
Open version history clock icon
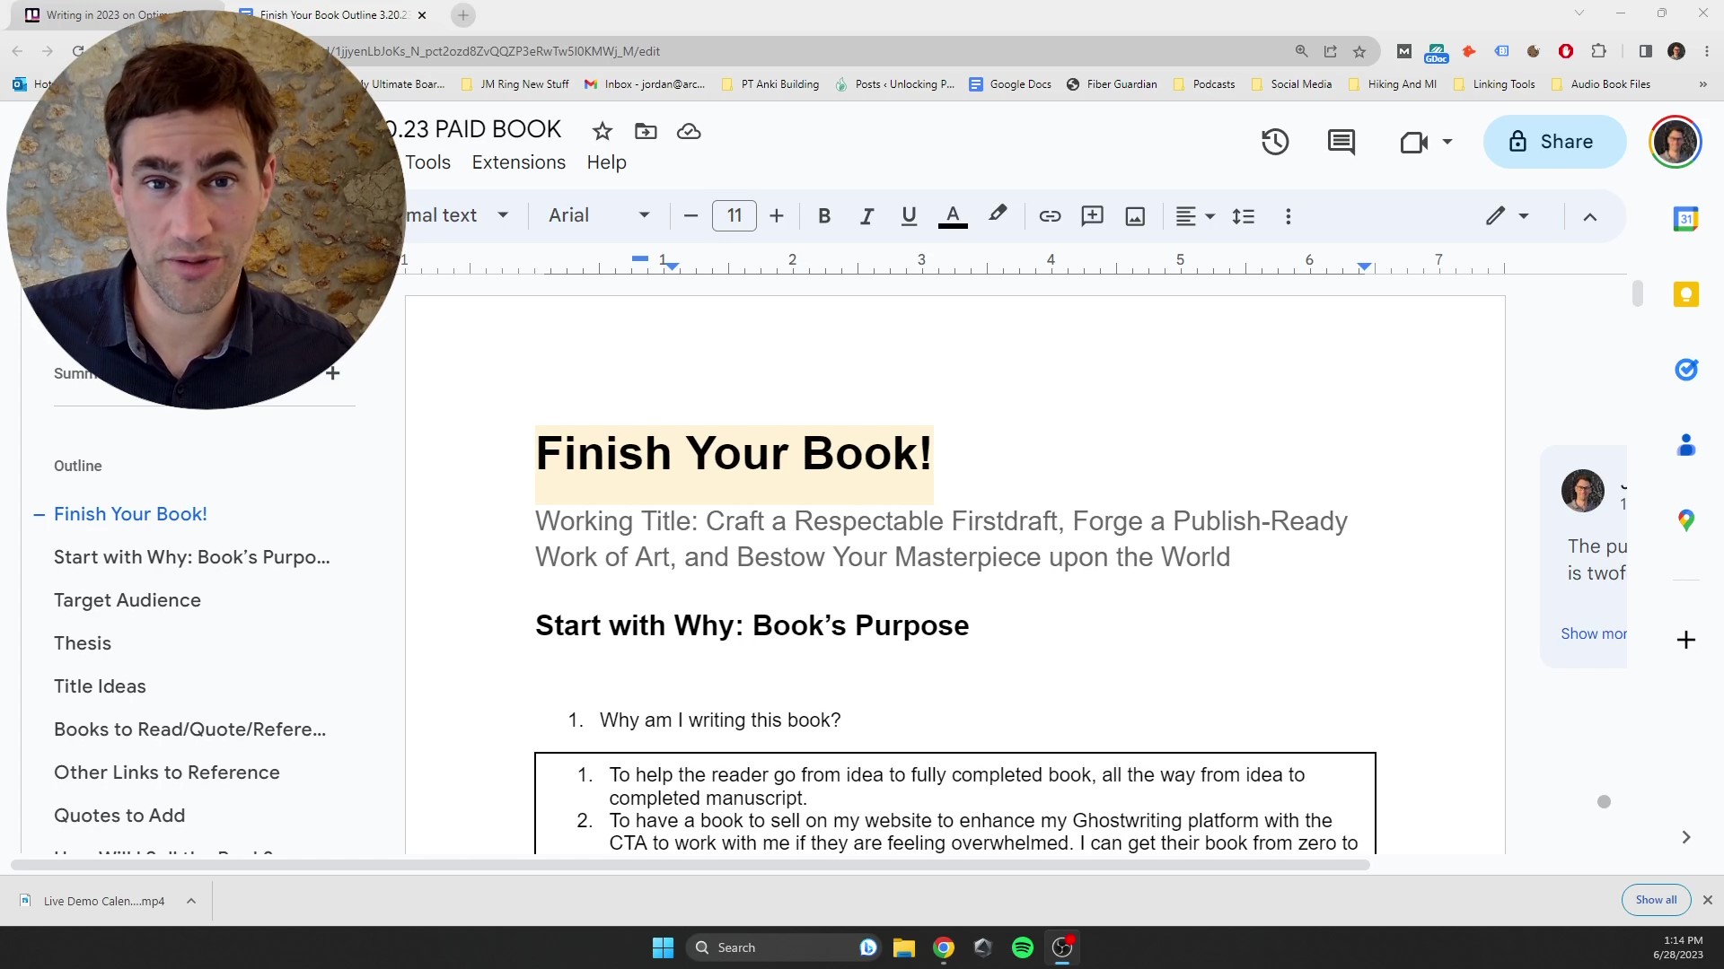coord(1275,142)
